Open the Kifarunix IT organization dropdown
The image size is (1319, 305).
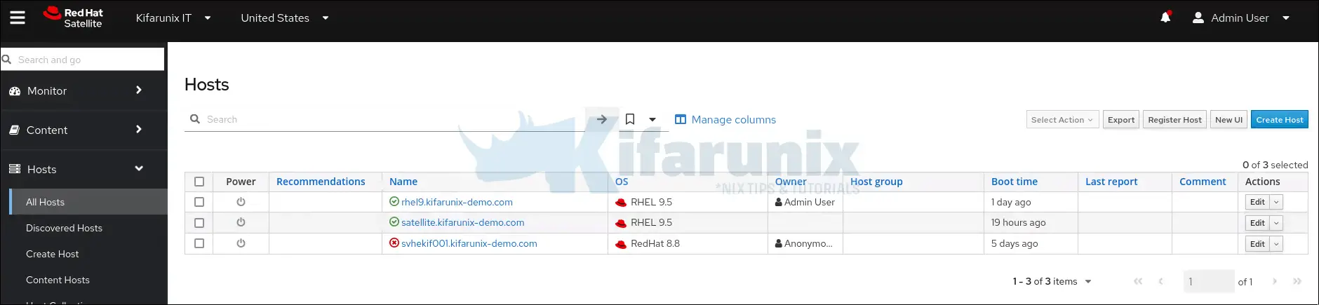[x=173, y=18]
